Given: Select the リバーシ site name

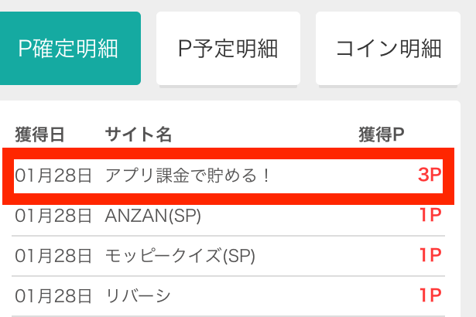Looking at the screenshot, I should pyautogui.click(x=138, y=295).
